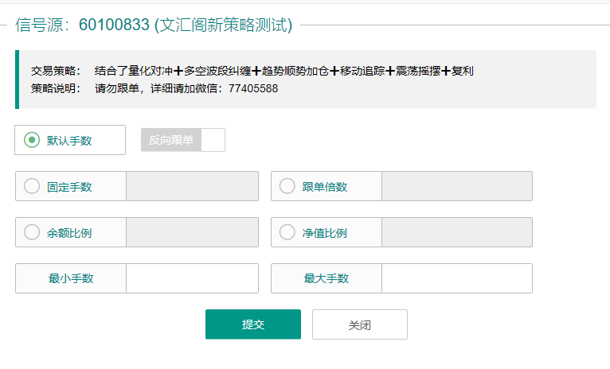The width and height of the screenshot is (610, 369).
Task: Focus the 最大手数 input field
Action: [456, 278]
